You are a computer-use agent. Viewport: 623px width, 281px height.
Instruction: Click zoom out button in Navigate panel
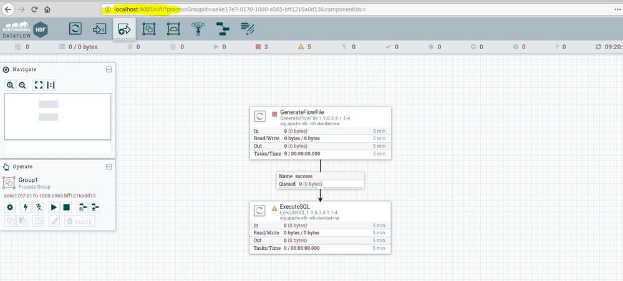click(22, 85)
